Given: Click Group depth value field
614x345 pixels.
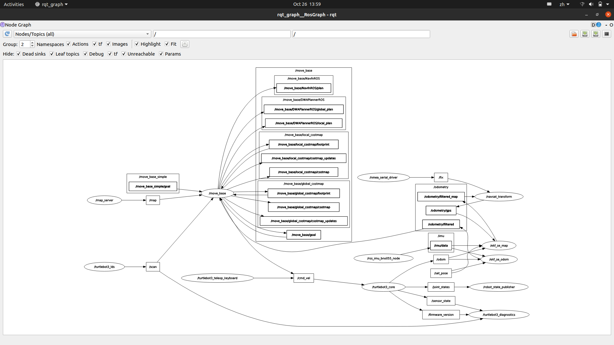Looking at the screenshot, I should click(x=25, y=44).
